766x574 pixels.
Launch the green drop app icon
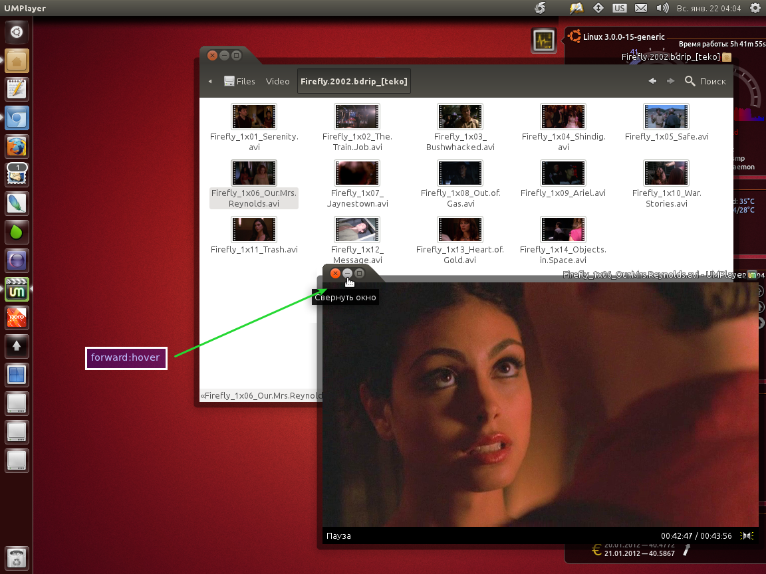[x=17, y=233]
